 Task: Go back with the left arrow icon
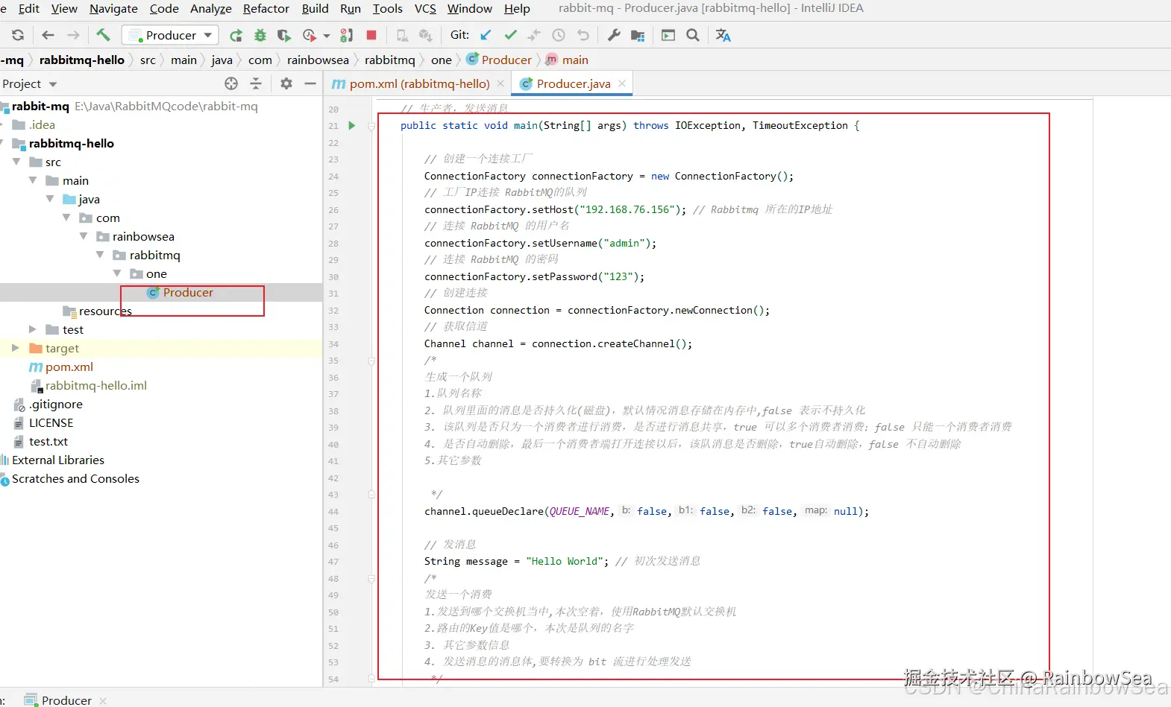point(48,35)
